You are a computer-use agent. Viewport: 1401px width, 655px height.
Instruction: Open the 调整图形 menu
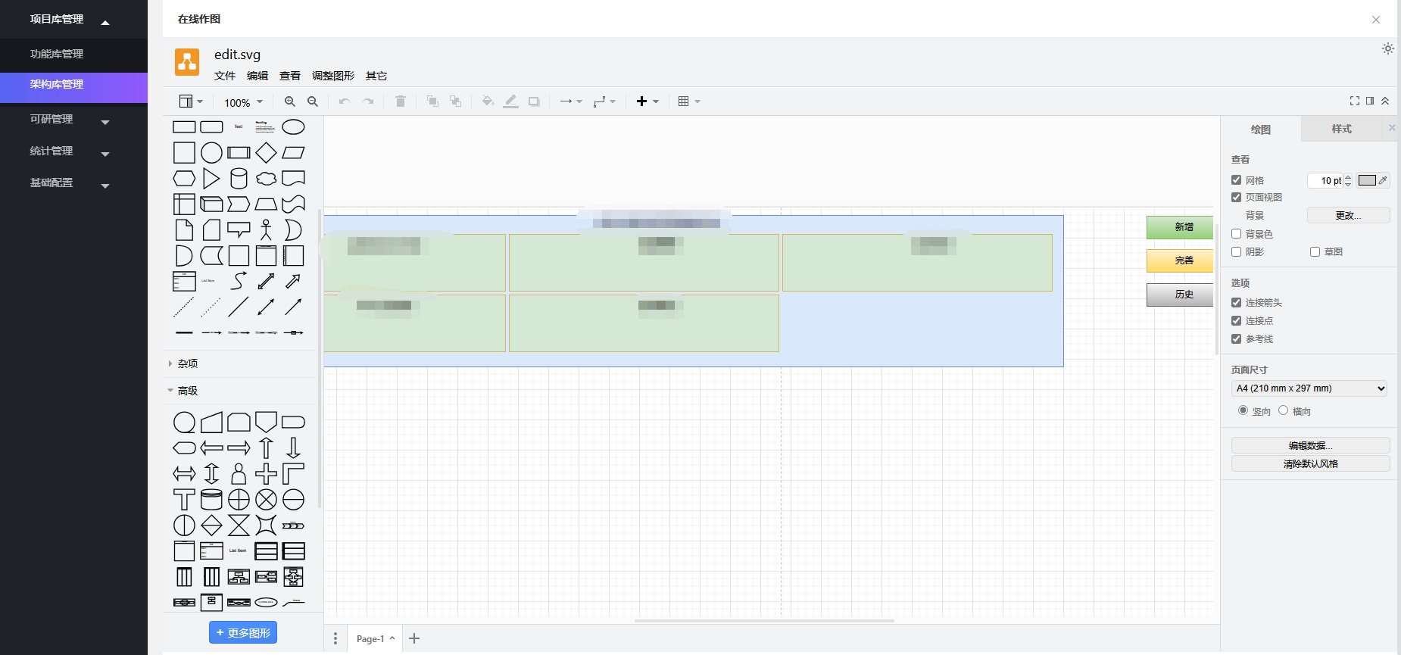coord(333,76)
